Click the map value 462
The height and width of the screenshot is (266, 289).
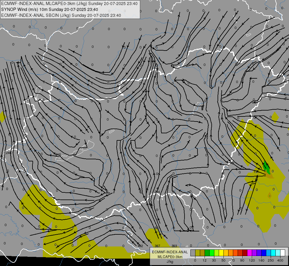pos(140,246)
